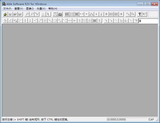Image resolution: width=160 pixels, height=123 pixels.
Task: Click the black key help icon
Action: 140,14
